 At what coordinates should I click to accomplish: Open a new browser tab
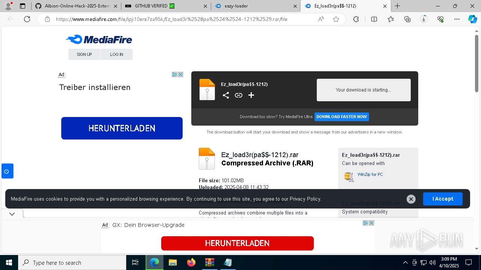(397, 6)
